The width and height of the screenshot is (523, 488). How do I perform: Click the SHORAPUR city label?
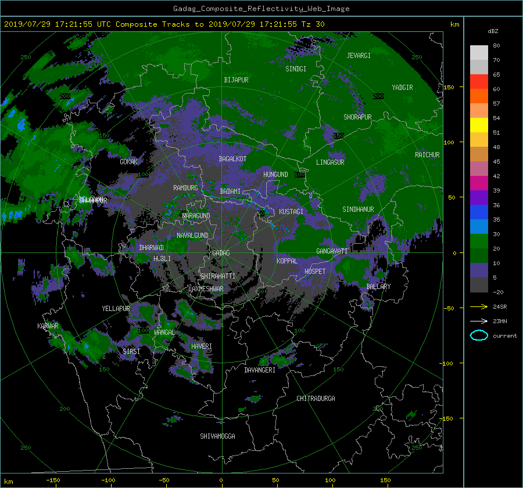coord(357,117)
